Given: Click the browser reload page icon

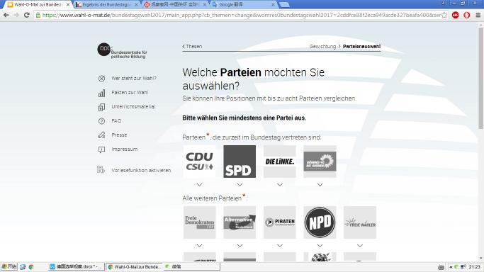Looking at the screenshot, I should point(26,15).
